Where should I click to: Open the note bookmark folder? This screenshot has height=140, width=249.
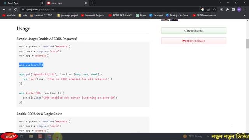23,16
